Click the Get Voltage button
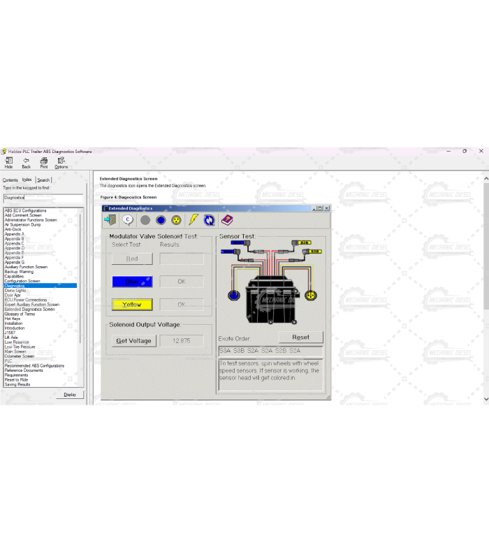The width and height of the screenshot is (489, 559). 133,341
